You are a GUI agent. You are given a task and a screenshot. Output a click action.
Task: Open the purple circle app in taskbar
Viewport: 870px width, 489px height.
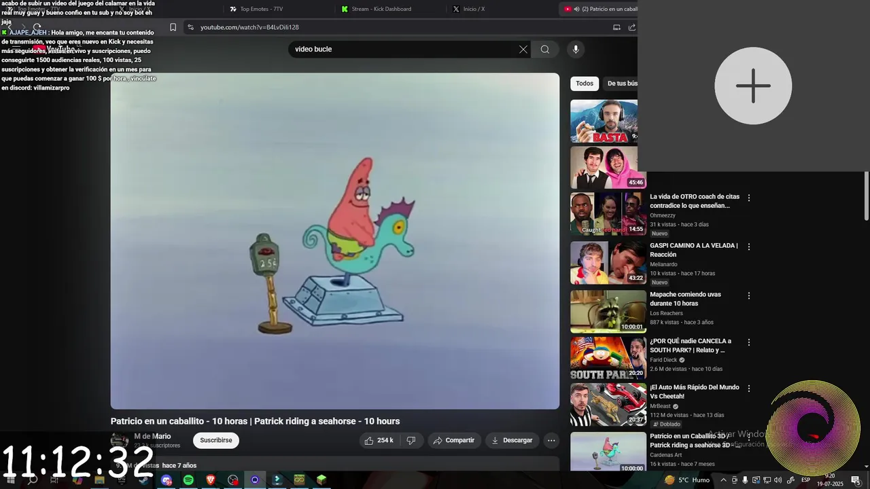coord(255,480)
